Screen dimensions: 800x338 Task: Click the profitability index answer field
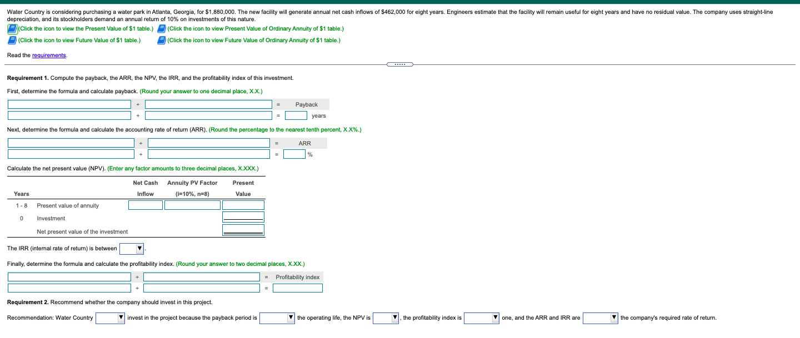297,288
